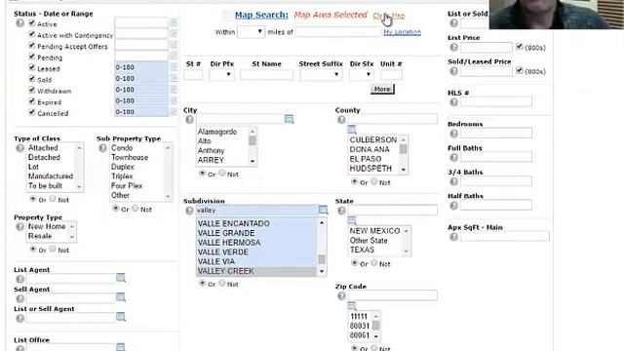Viewport: 624px width, 351px height.
Task: Click the Clear Map link
Action: point(389,16)
